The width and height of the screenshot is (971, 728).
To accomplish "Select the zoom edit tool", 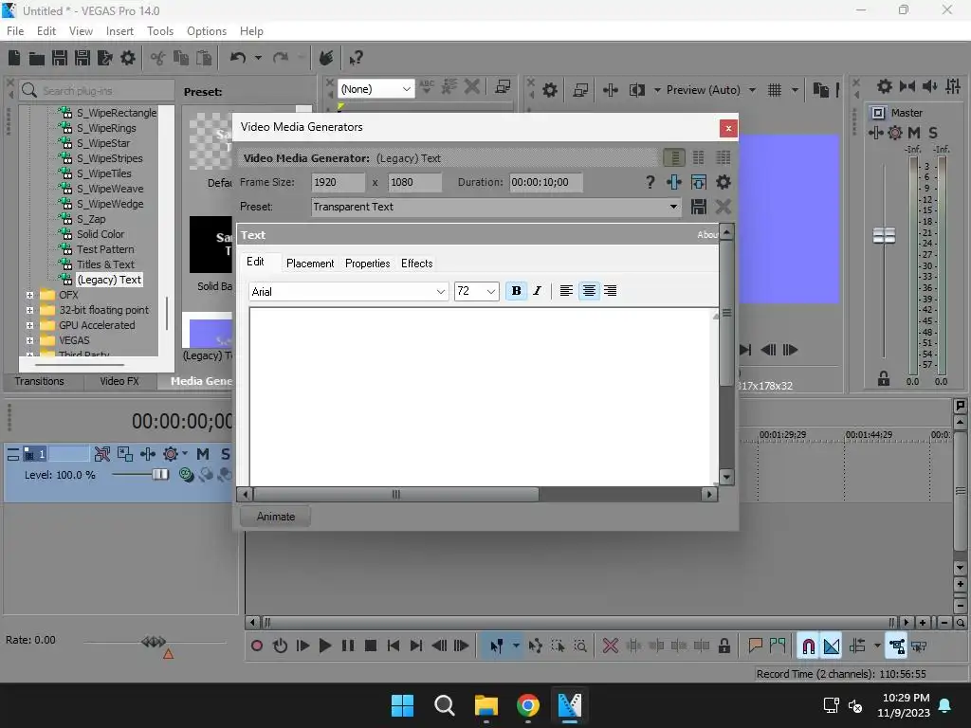I will [x=580, y=646].
